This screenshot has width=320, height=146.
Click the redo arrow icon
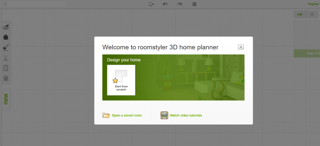pos(179,4)
